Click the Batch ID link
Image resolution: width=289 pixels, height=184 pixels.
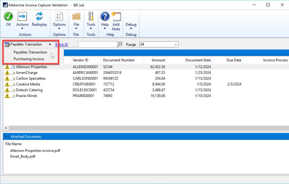click(62, 44)
